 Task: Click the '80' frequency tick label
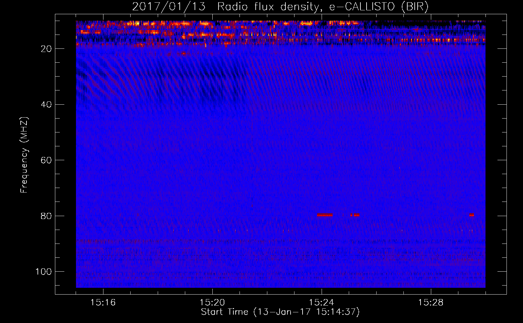click(x=46, y=216)
